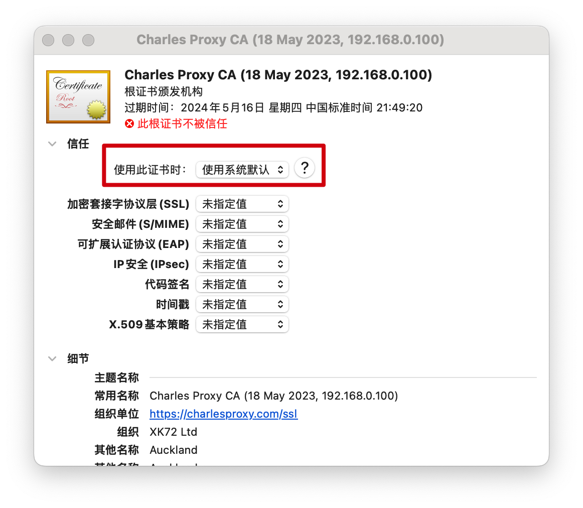Click the expiration date line '过期时间'
This screenshot has height=508, width=583.
[273, 108]
